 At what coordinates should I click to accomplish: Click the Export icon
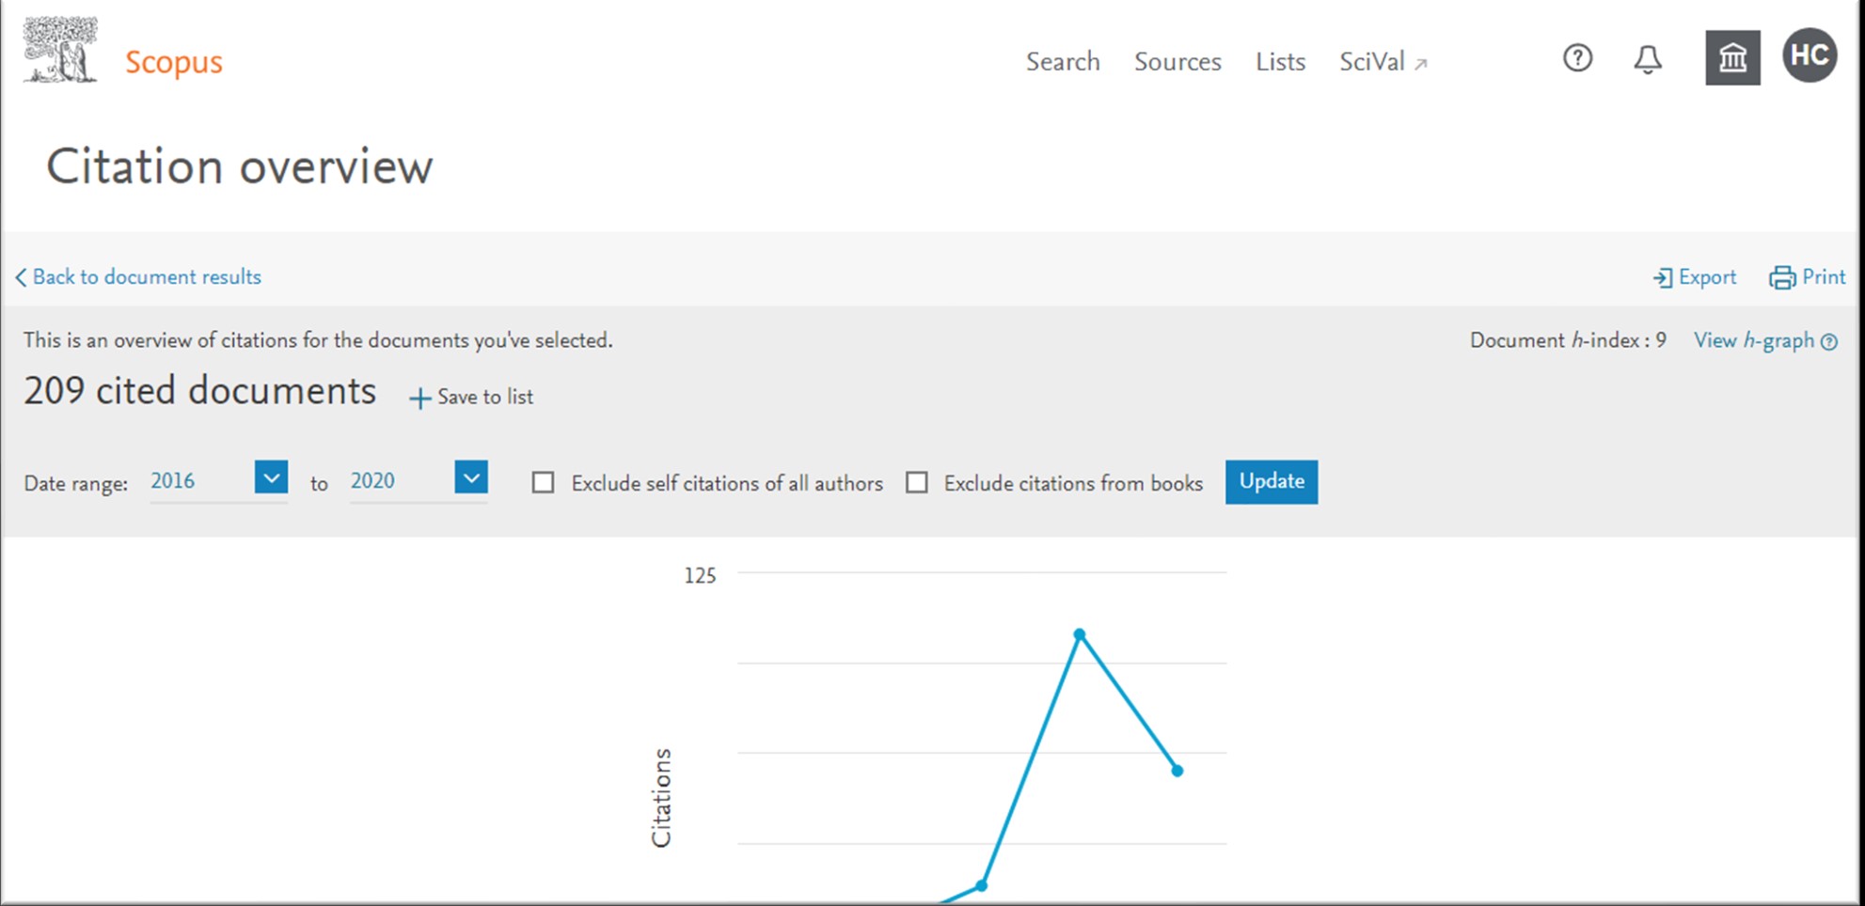[x=1663, y=278]
